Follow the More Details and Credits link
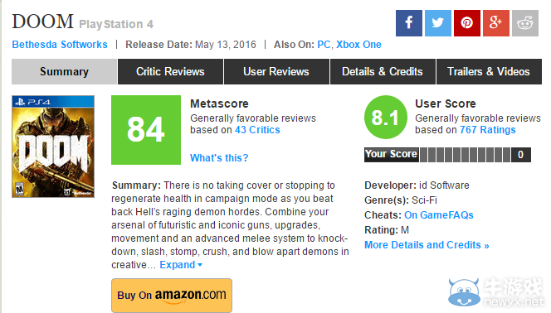The height and width of the screenshot is (313, 551). click(x=427, y=245)
